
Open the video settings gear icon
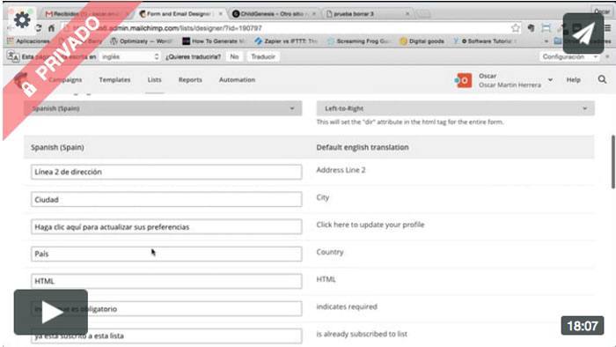click(x=22, y=19)
